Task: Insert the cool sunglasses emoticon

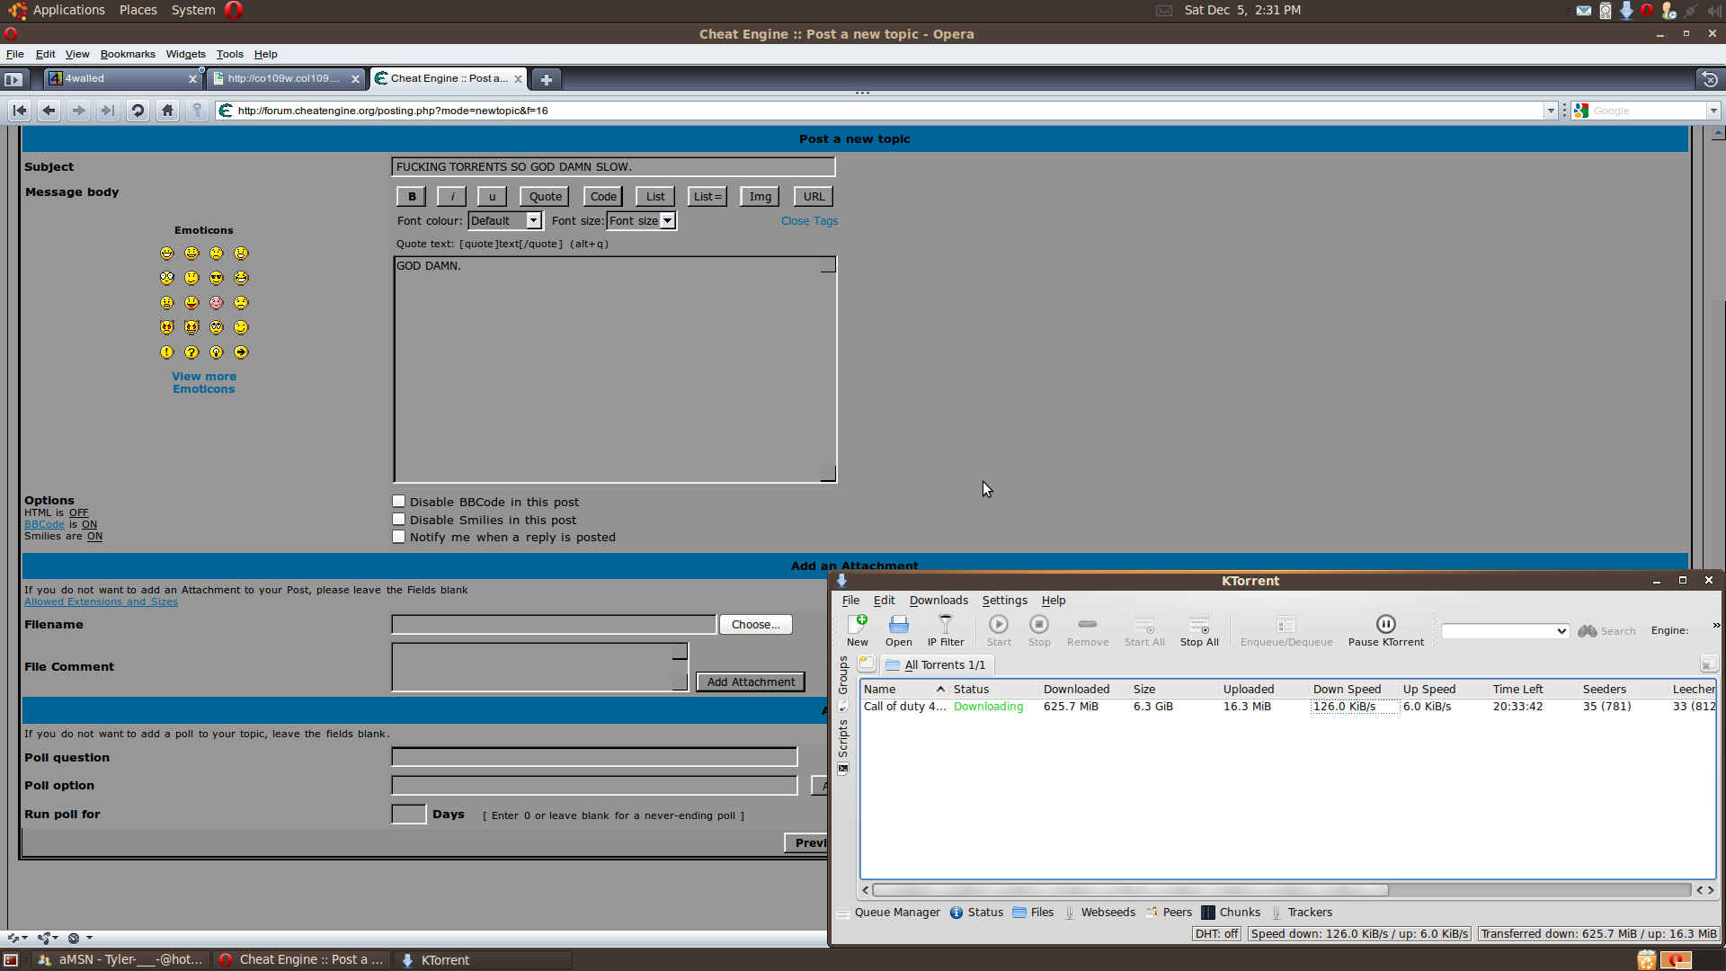Action: click(217, 278)
